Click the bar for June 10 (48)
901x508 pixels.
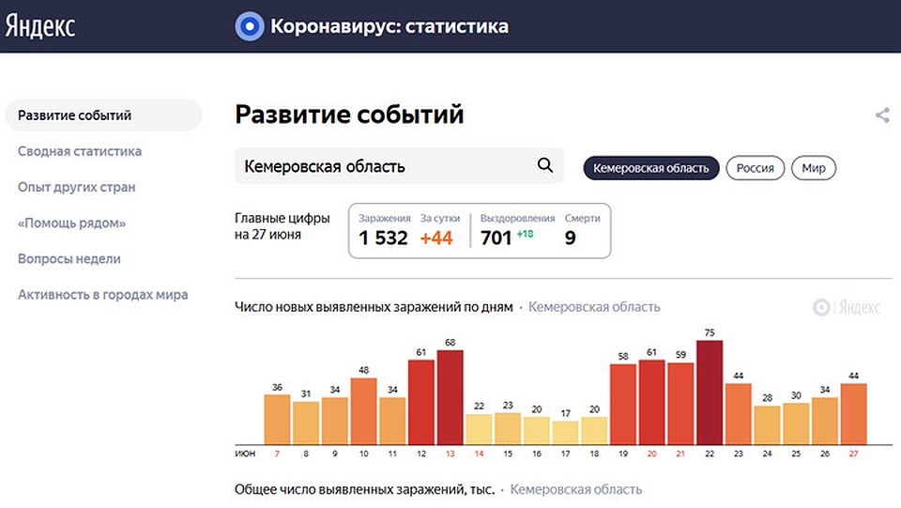click(364, 411)
